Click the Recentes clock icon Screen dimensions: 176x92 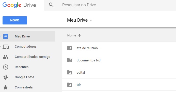point(6,67)
